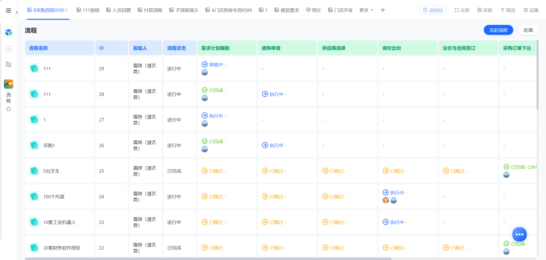Select the 采购1 process name
The image size is (546, 260).
(x=49, y=145)
